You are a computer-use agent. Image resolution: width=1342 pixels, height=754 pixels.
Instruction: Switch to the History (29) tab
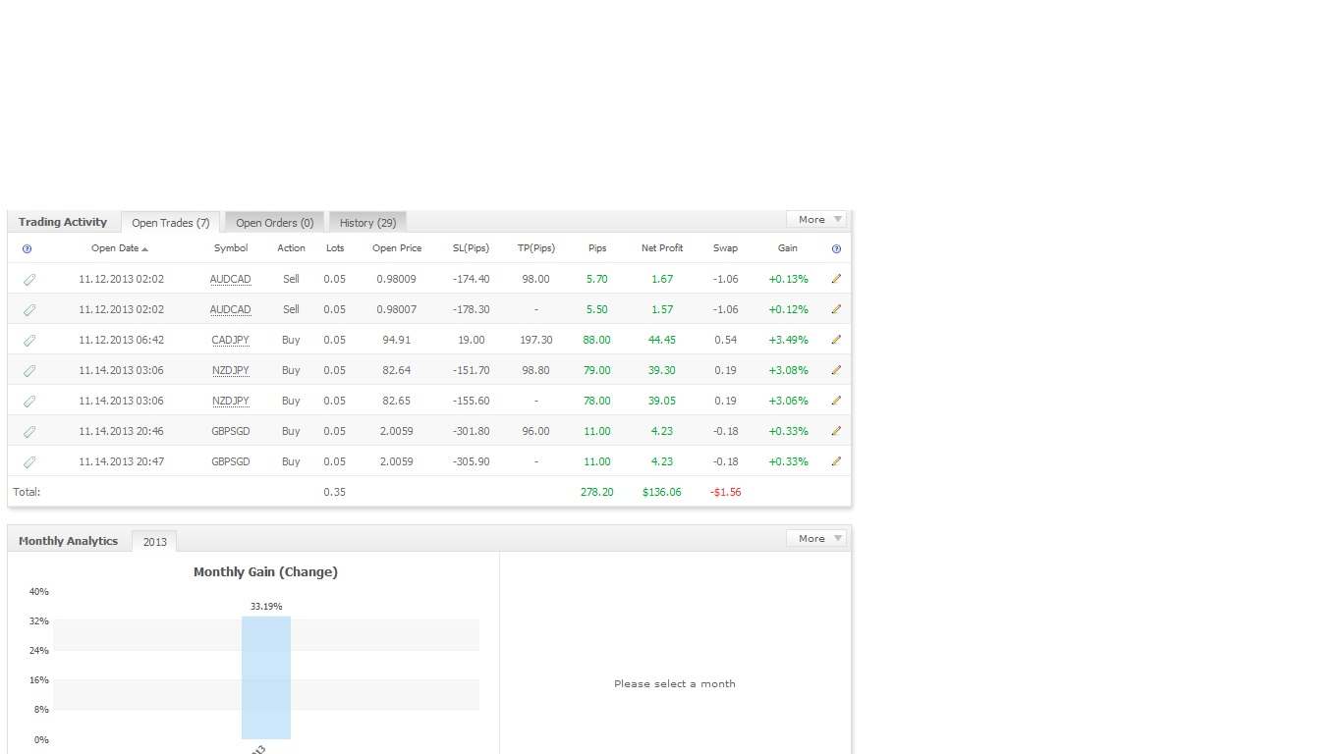[368, 223]
